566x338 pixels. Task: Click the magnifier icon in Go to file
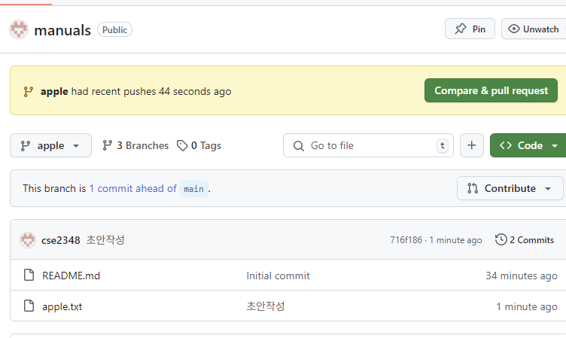[x=299, y=146]
